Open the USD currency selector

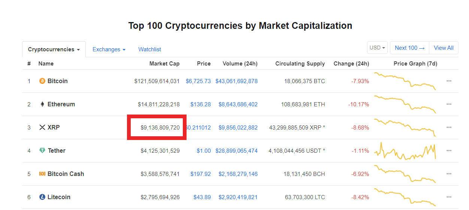click(x=377, y=48)
